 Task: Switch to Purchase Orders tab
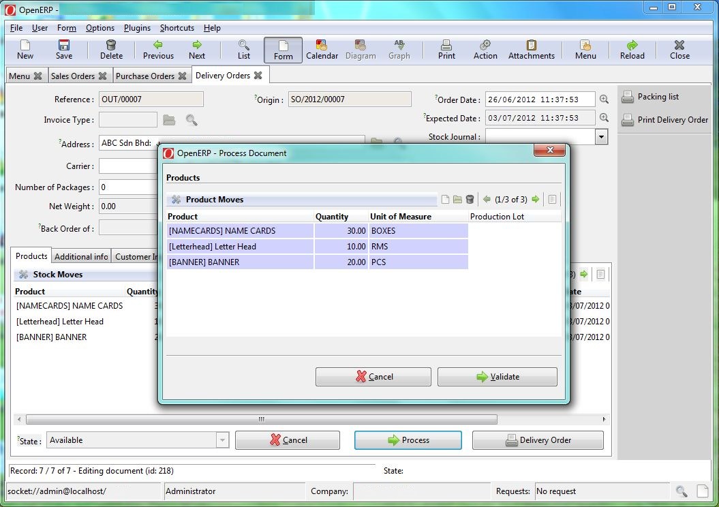(145, 76)
